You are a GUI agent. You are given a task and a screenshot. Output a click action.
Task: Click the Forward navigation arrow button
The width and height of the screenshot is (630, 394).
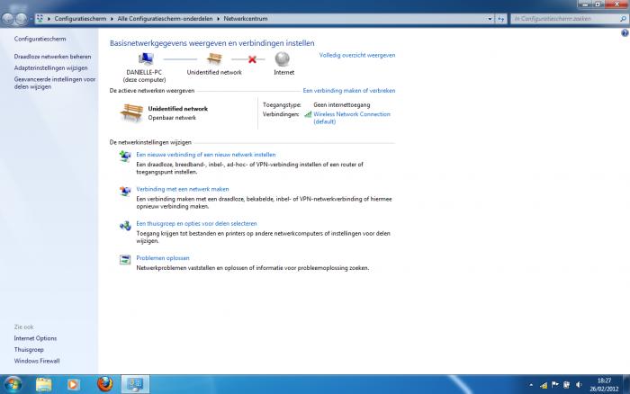[x=22, y=19]
